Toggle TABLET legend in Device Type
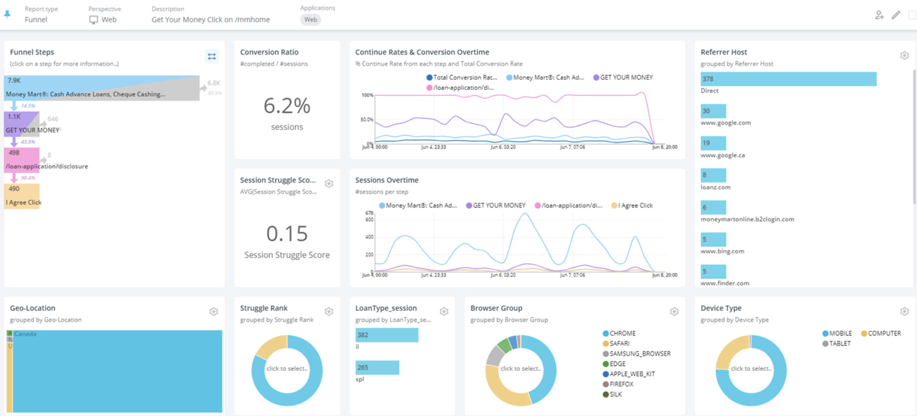 click(x=836, y=344)
